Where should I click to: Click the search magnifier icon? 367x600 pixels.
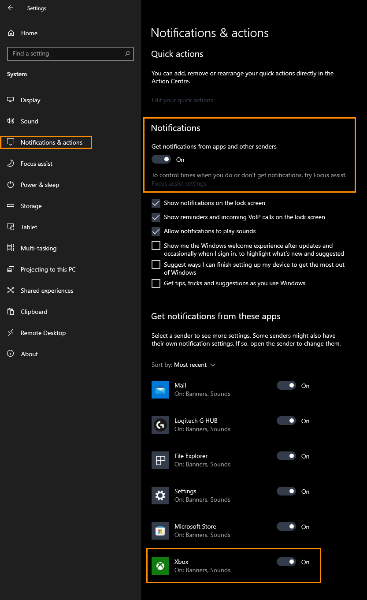[x=127, y=54]
